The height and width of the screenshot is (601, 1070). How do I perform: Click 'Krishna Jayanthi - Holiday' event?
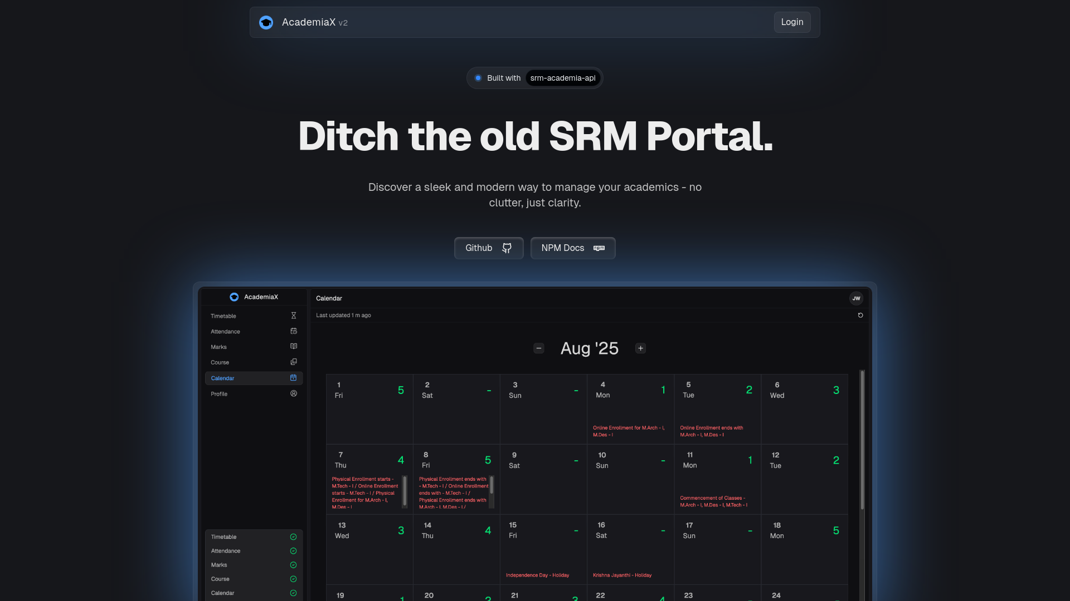click(622, 575)
